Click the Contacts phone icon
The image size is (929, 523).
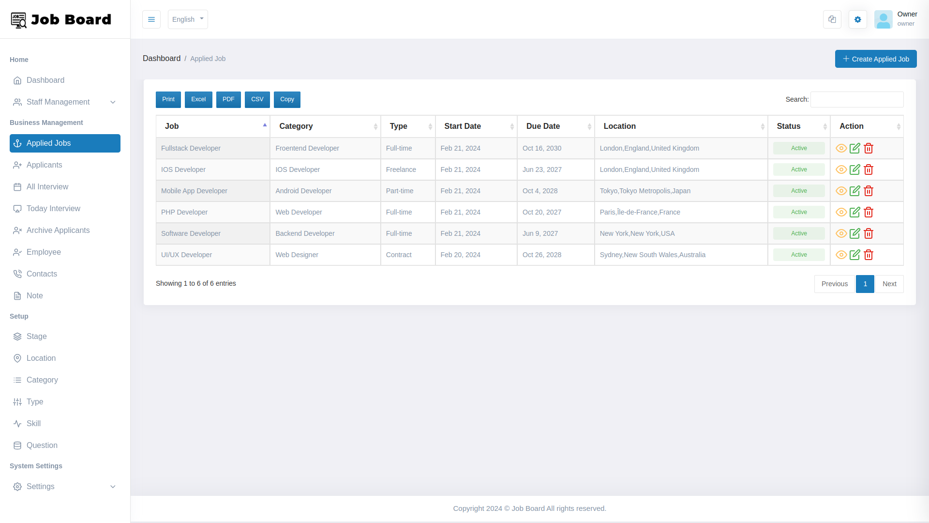[17, 274]
